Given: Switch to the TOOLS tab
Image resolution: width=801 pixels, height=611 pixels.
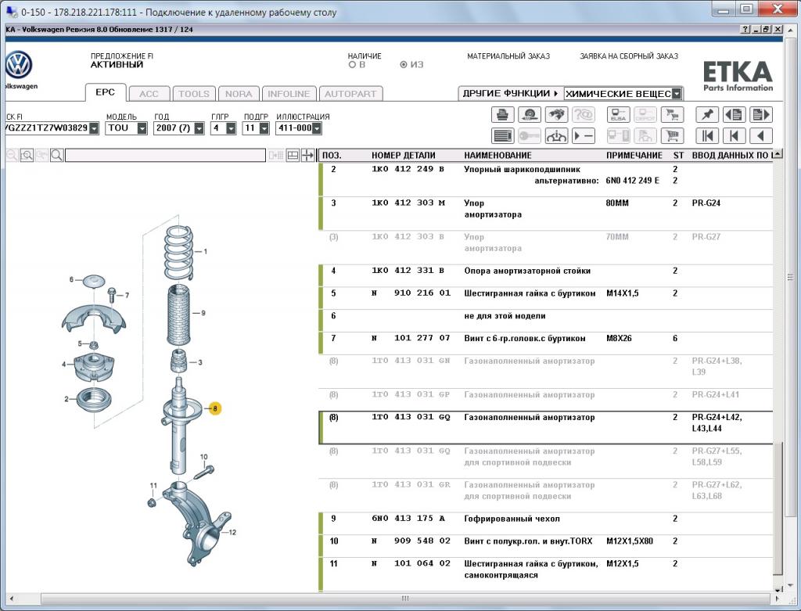Looking at the screenshot, I should coord(194,94).
